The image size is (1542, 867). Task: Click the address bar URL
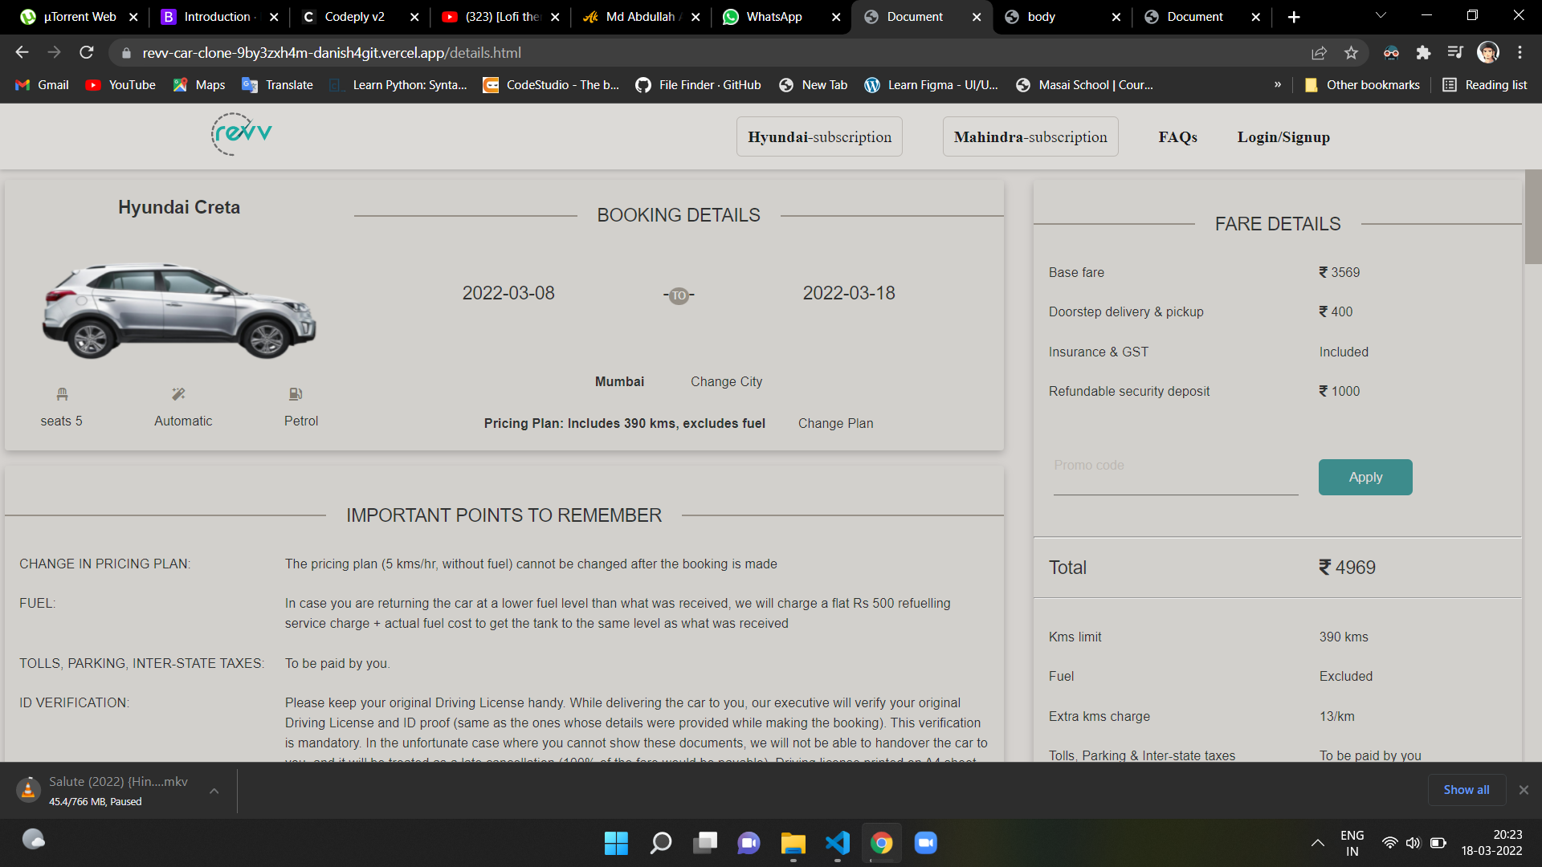pyautogui.click(x=332, y=53)
